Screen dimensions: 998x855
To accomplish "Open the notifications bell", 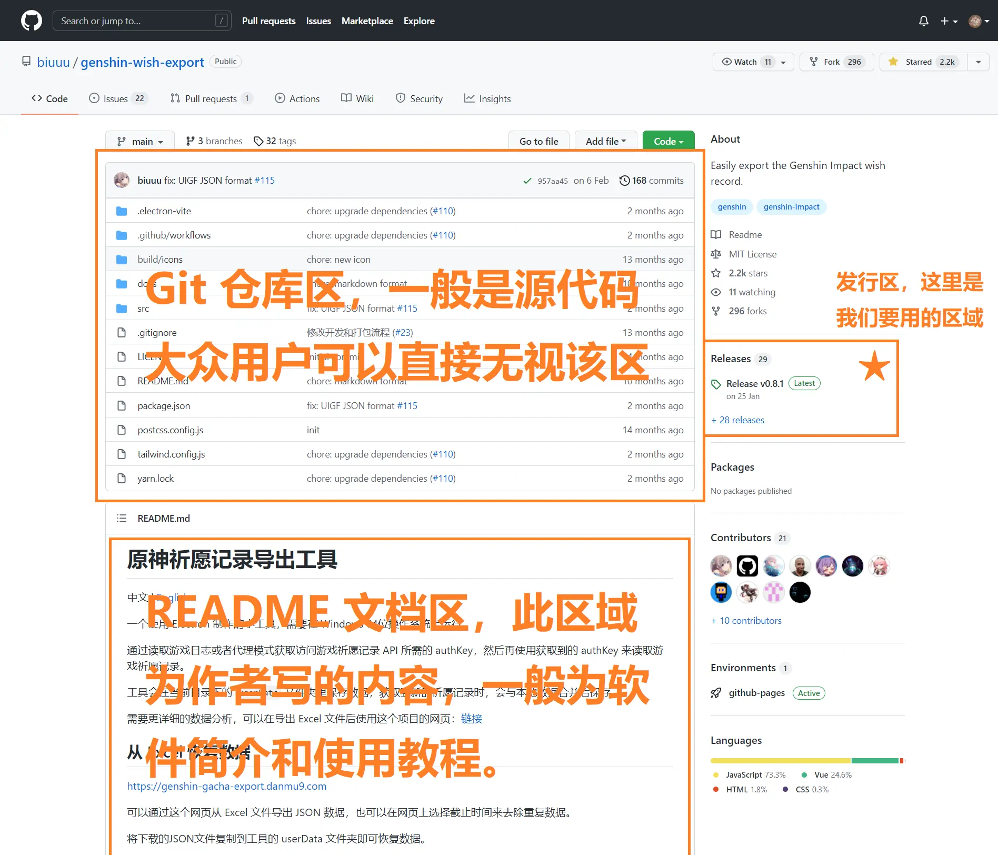I will click(923, 21).
